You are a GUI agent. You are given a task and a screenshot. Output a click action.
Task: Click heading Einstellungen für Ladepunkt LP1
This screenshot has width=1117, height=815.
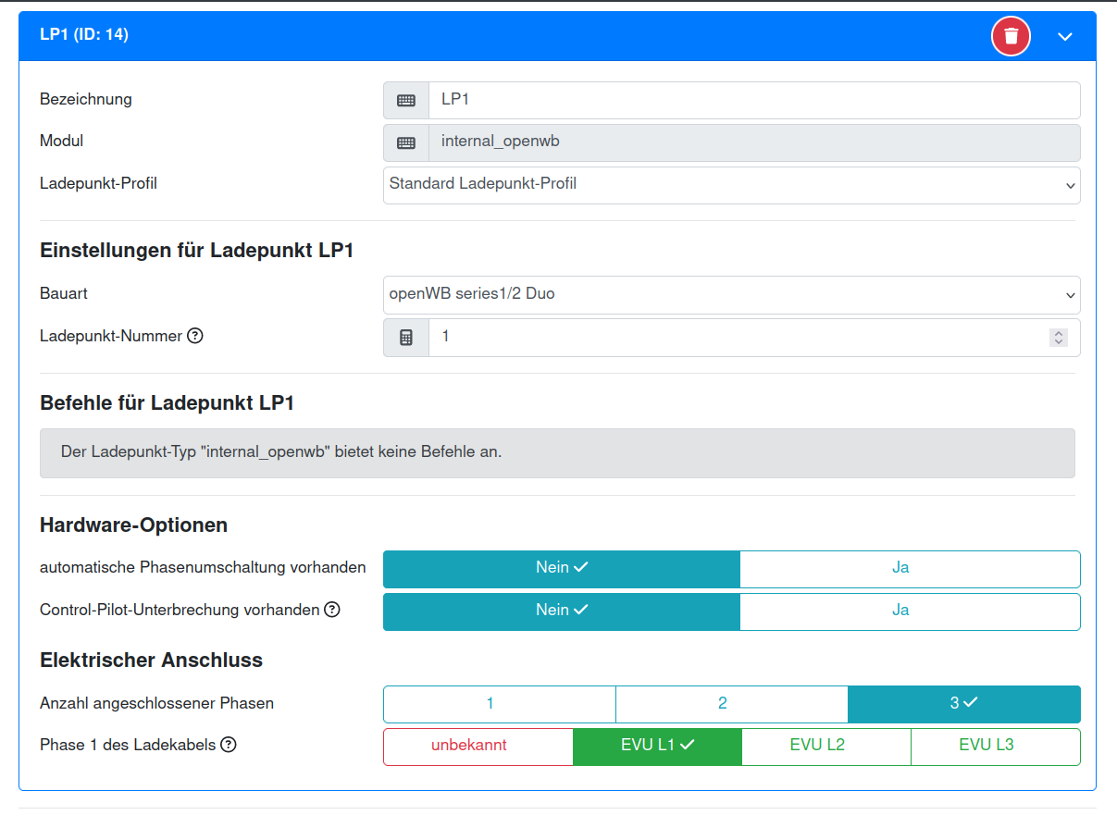[x=197, y=250]
